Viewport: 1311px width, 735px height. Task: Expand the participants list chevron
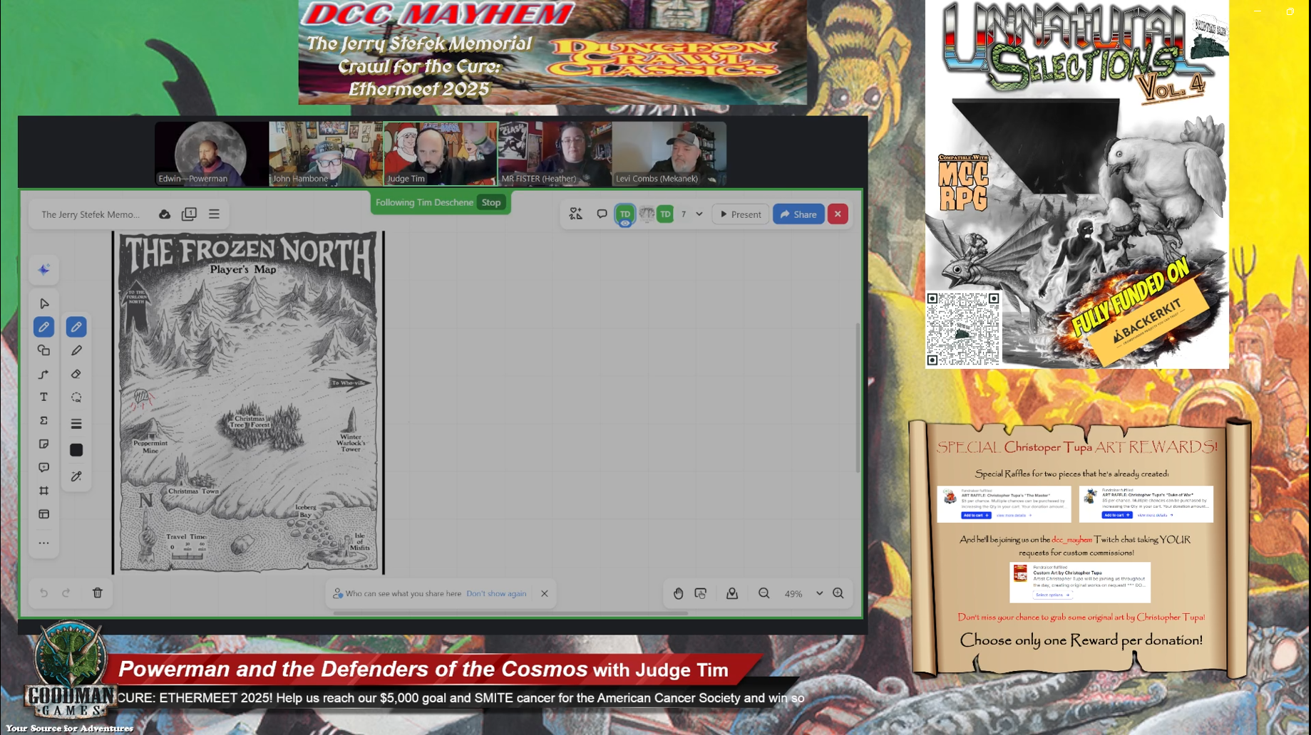click(x=699, y=214)
